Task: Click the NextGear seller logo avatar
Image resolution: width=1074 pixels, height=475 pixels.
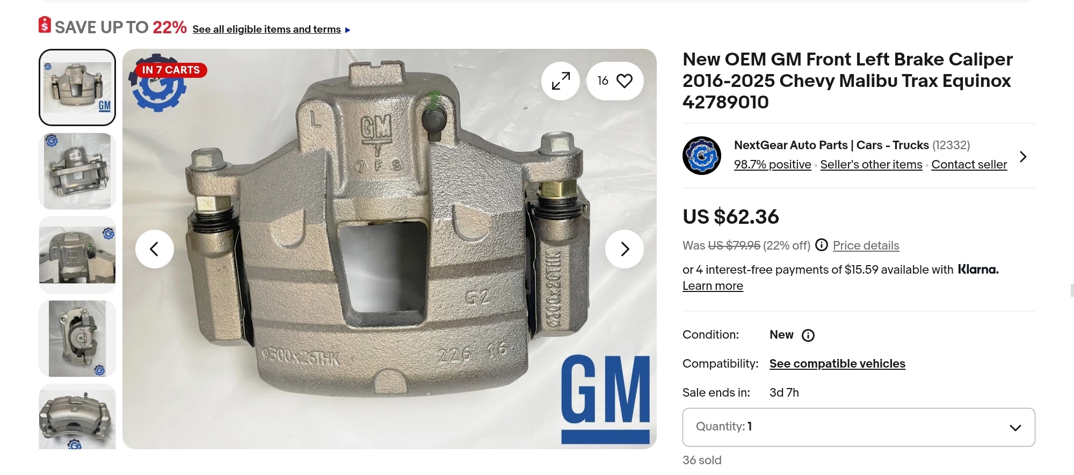Action: (701, 156)
